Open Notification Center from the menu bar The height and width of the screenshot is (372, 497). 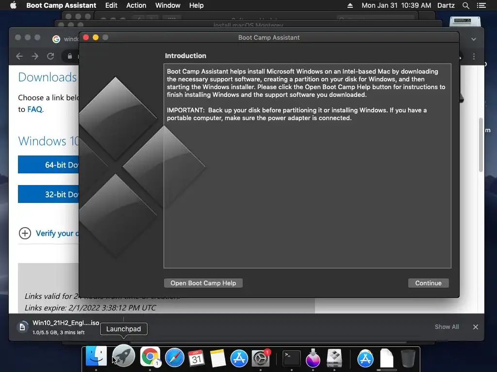(481, 5)
